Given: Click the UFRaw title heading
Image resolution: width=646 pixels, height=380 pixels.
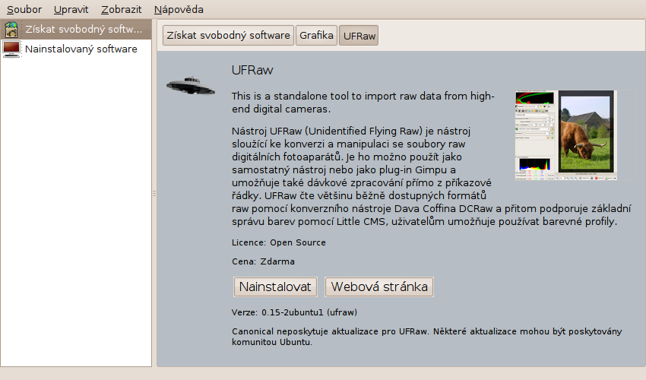Looking at the screenshot, I should (x=252, y=70).
